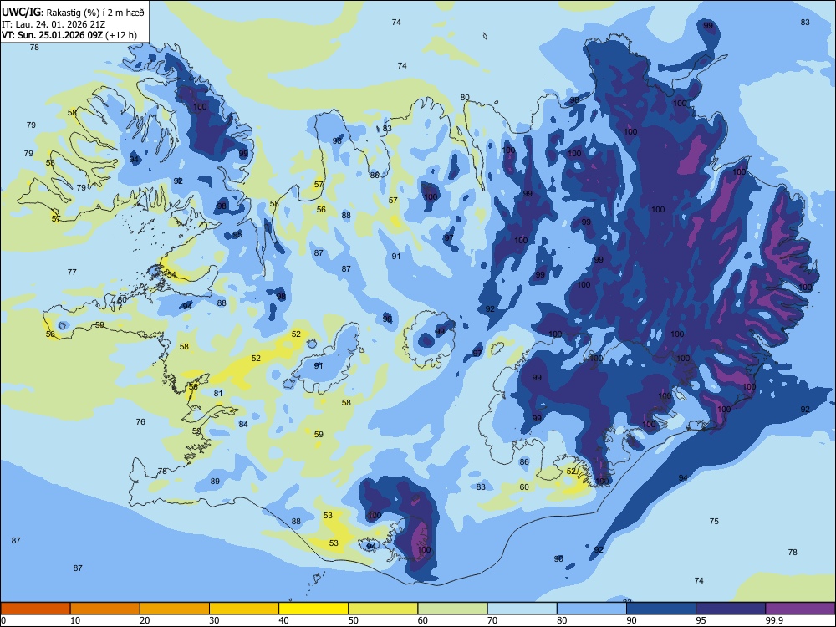Click the legend scale label 10
Viewport: 836px width, 627px height.
(x=75, y=620)
